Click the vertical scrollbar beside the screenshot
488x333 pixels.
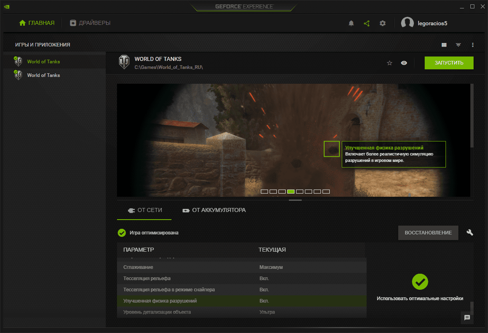[472, 115]
